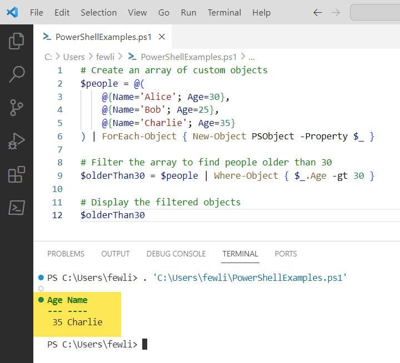Open the Run menu
Viewport: 400px width, 363px height.
pyautogui.click(x=188, y=13)
